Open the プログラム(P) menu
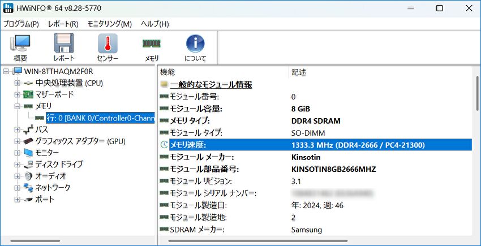Viewport: 481px width, 246px height. (21, 24)
